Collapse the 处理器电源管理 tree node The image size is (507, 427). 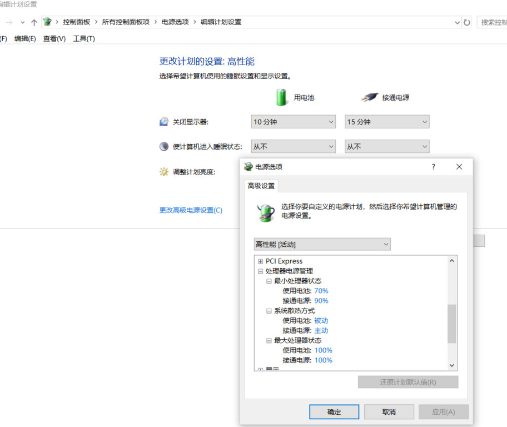click(260, 271)
